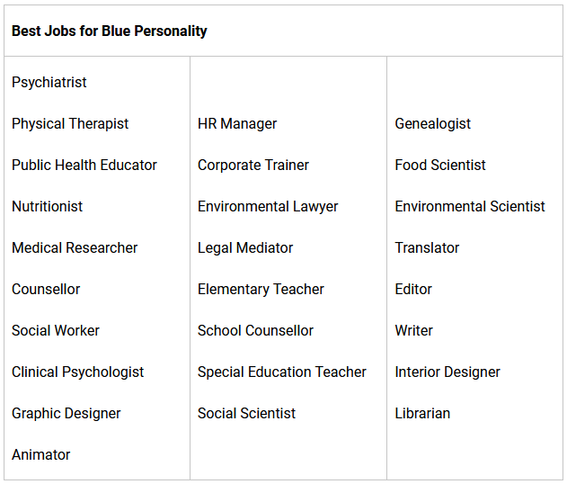This screenshot has height=484, width=567.
Task: Select the Nutritionist job entry
Action: (x=47, y=206)
